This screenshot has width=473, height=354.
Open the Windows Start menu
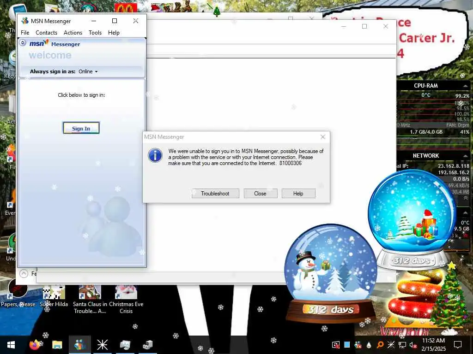point(11,345)
